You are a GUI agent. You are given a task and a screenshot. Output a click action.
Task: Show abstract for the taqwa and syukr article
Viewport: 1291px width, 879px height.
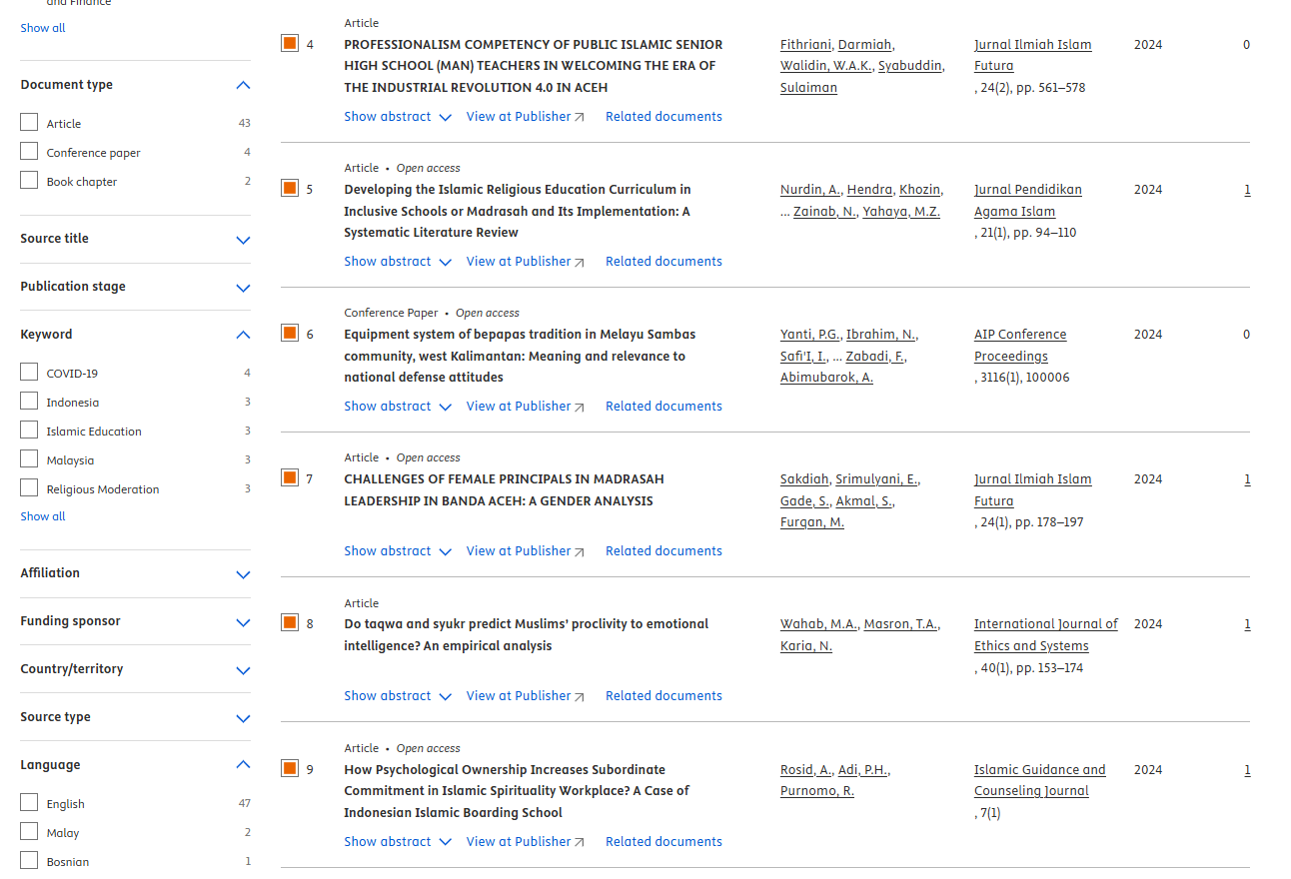398,696
